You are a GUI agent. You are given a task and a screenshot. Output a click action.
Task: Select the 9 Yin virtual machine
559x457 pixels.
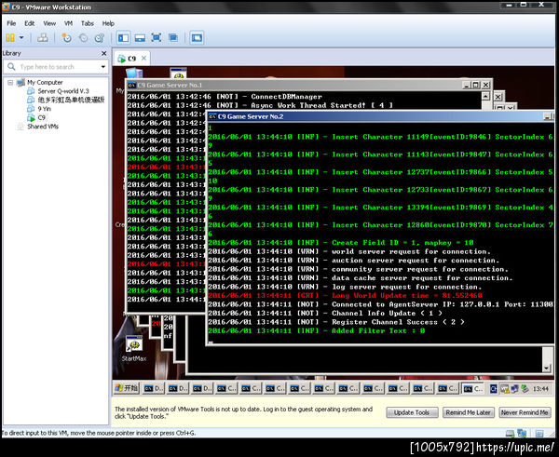[44, 109]
